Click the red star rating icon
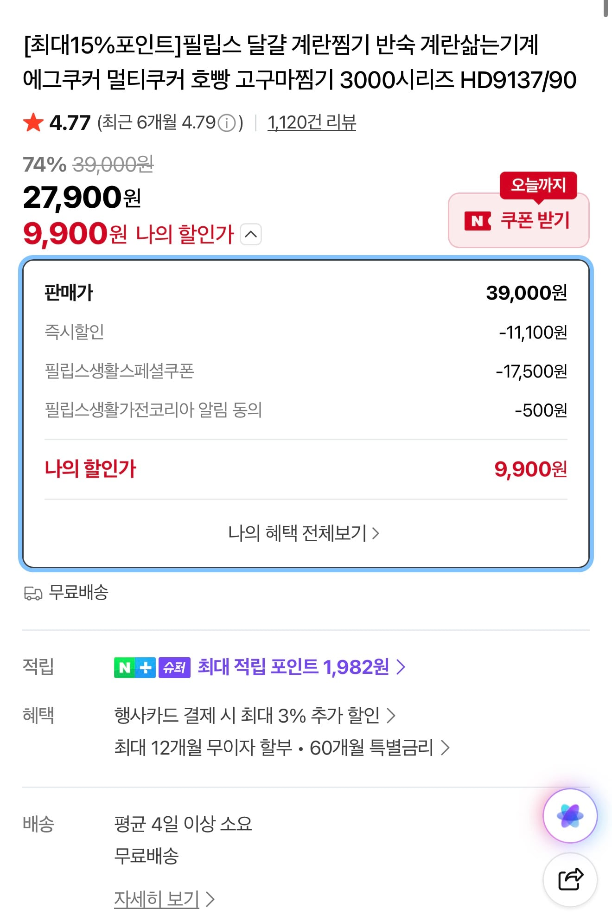The width and height of the screenshot is (612, 922). (x=33, y=122)
